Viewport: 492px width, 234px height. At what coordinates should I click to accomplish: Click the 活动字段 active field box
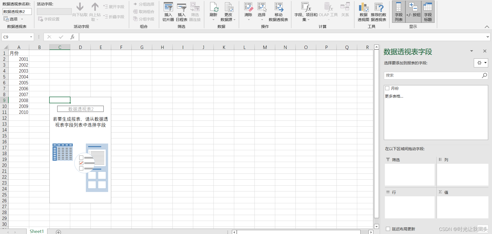click(54, 12)
